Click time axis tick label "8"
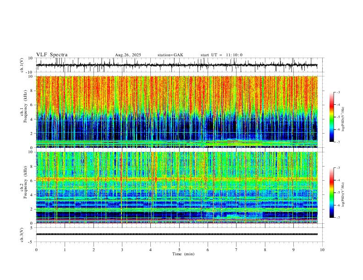This screenshot has width=363, height=280. pyautogui.click(x=265, y=250)
